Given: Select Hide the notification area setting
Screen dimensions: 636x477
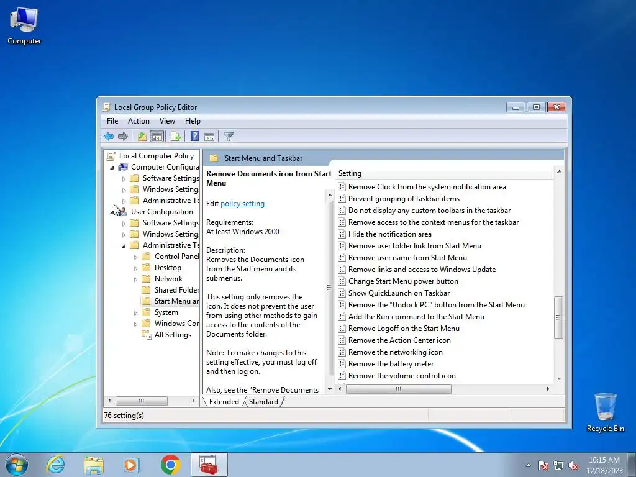Looking at the screenshot, I should pyautogui.click(x=390, y=234).
